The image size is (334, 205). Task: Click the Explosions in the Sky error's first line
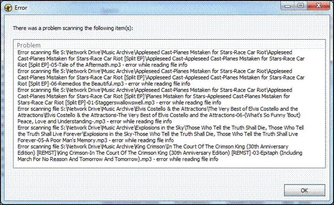pyautogui.click(x=161, y=128)
